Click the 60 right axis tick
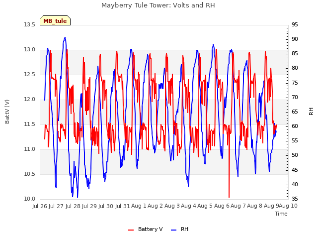The height and width of the screenshot is (239, 318). point(295,126)
